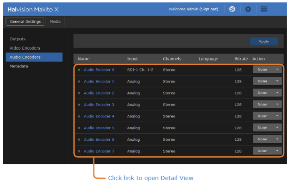Open the hamburger menu icon
The image size is (289, 183).
point(264,9)
